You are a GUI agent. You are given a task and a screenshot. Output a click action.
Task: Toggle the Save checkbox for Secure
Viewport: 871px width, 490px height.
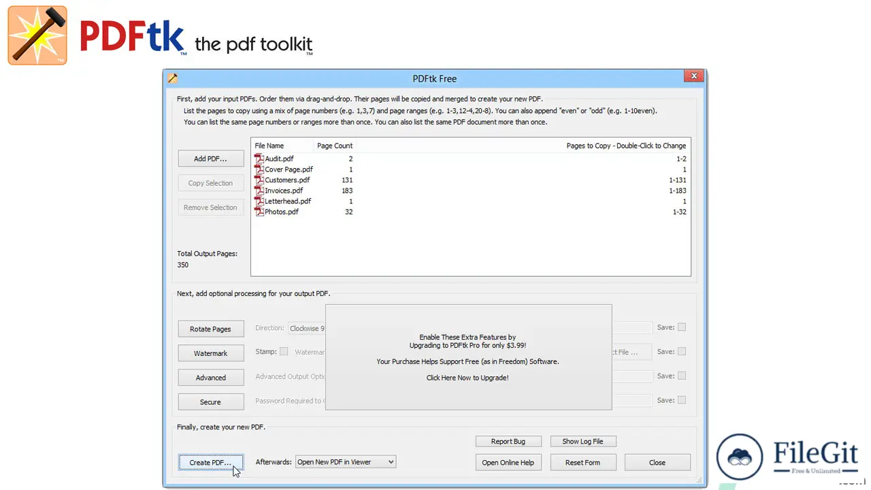[682, 400]
